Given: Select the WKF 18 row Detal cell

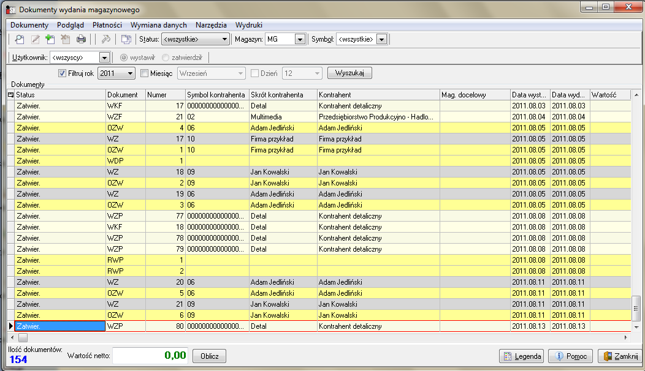Looking at the screenshot, I should 283,227.
